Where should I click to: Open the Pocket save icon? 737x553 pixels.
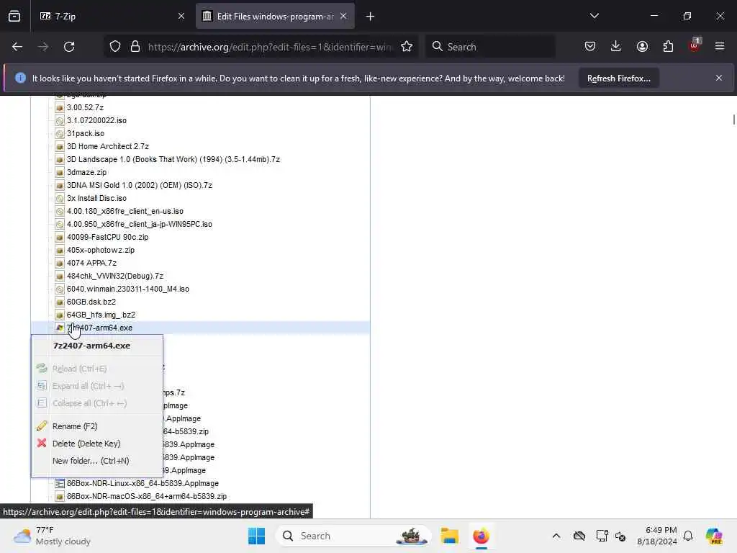coord(590,47)
